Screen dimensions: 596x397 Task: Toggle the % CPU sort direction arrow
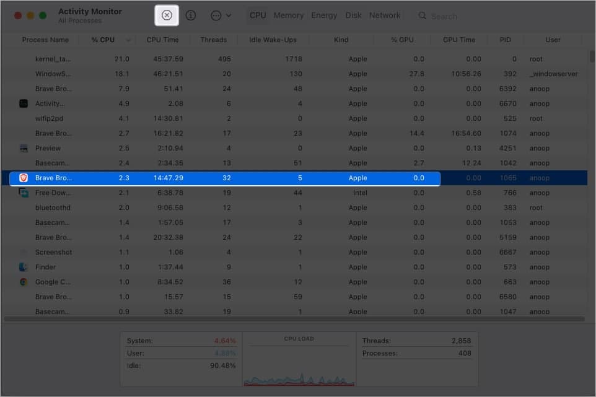(128, 40)
